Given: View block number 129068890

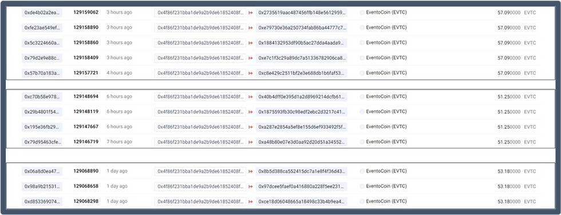Looking at the screenshot, I should [86, 171].
